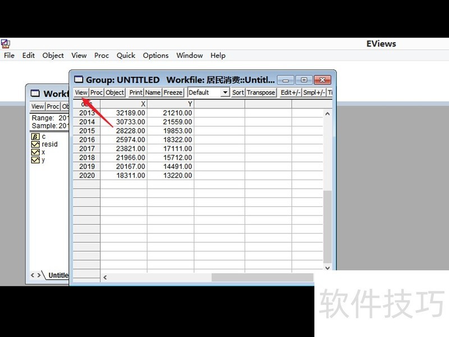Click vertical scrollbar up arrow

click(x=328, y=114)
